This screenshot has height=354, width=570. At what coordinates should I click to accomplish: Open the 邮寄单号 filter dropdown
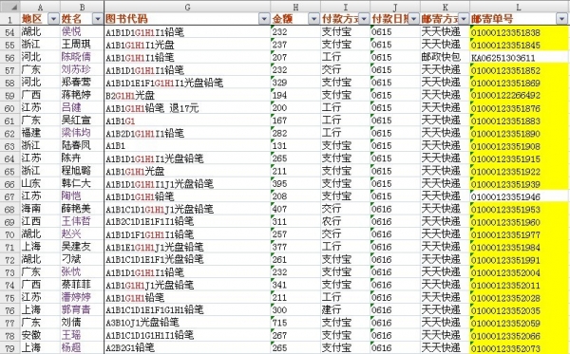tap(561, 19)
